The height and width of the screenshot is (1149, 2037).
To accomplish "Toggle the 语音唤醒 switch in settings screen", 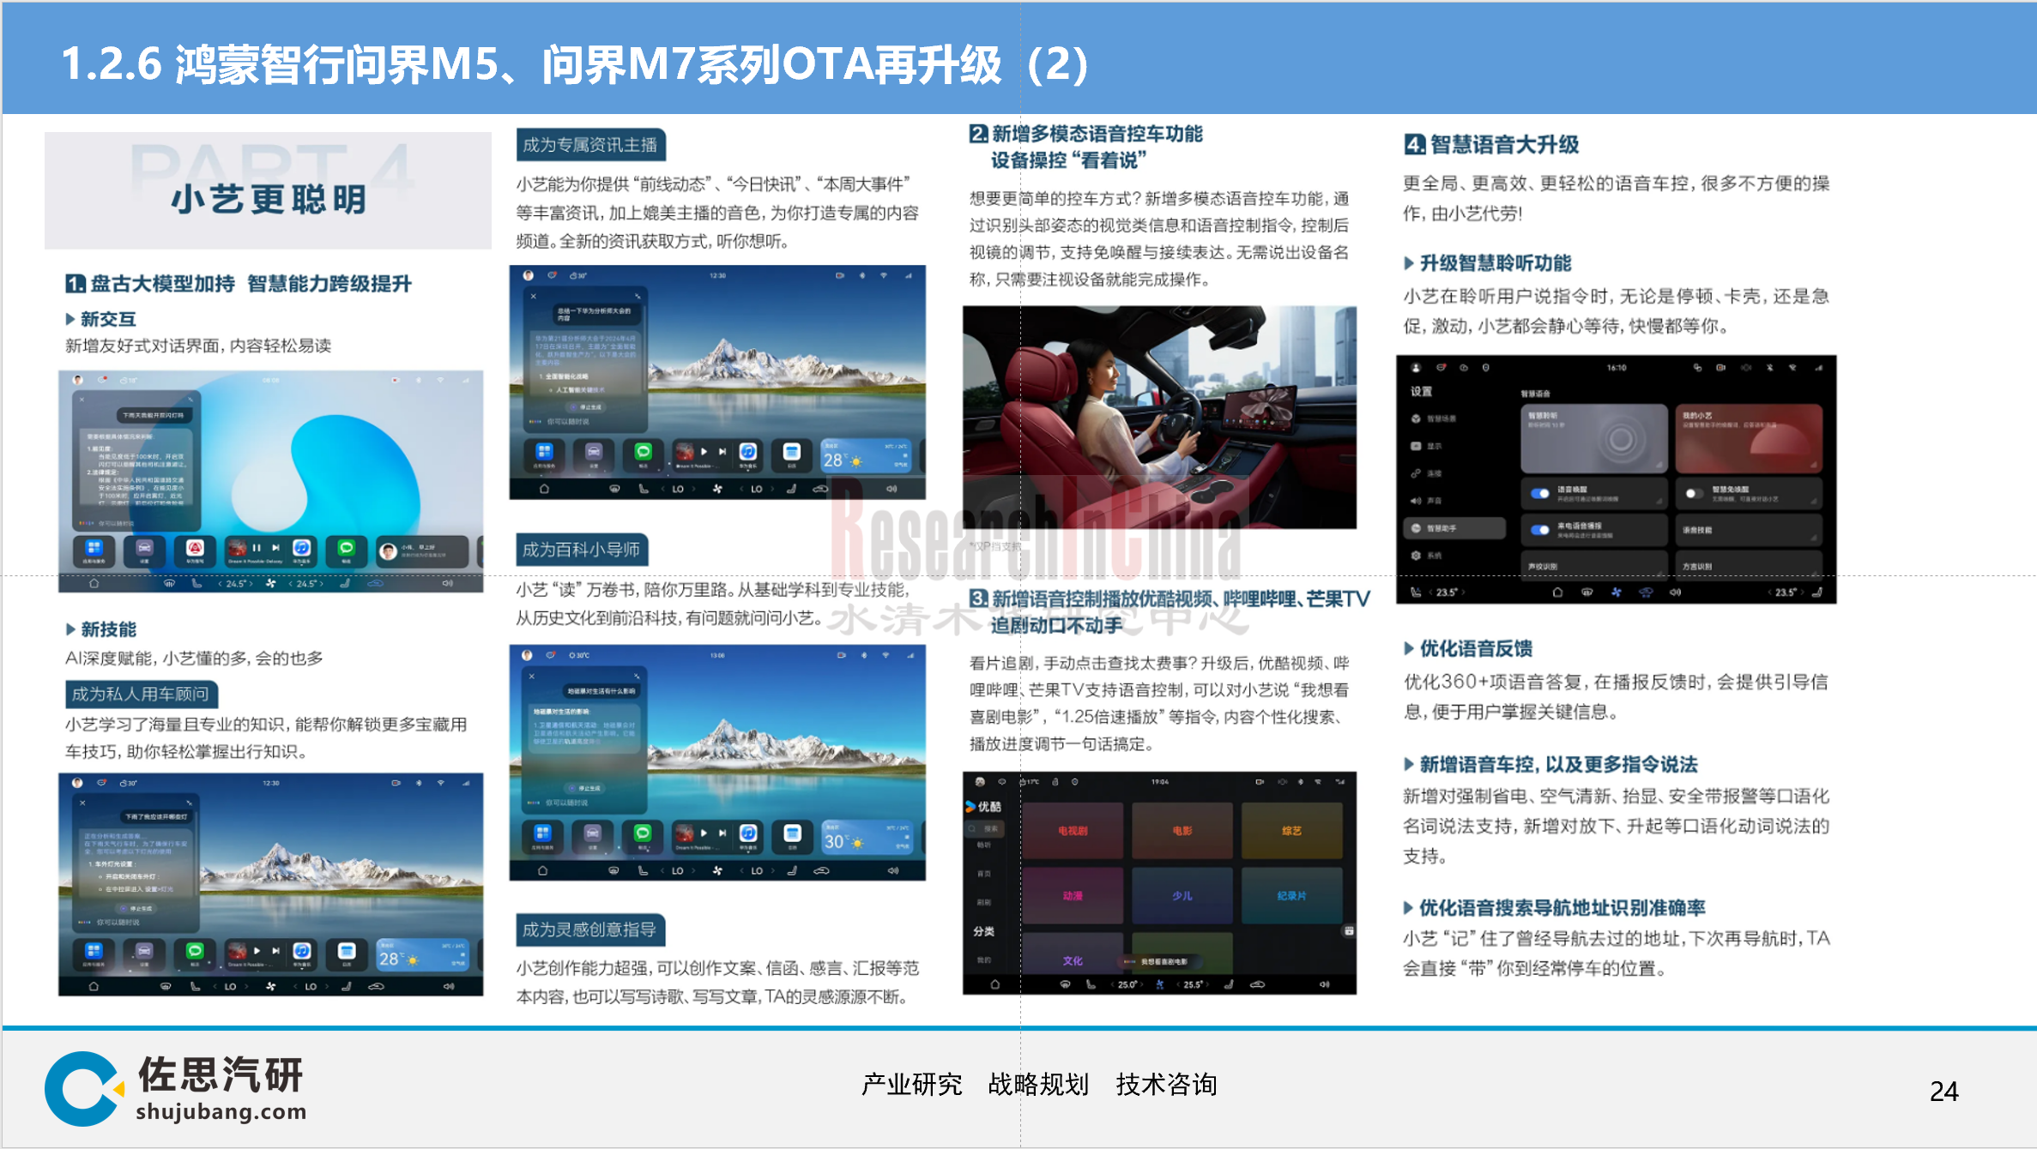I will click(1540, 493).
